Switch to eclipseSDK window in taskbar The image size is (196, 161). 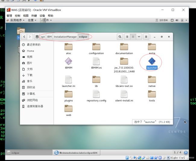77,153
